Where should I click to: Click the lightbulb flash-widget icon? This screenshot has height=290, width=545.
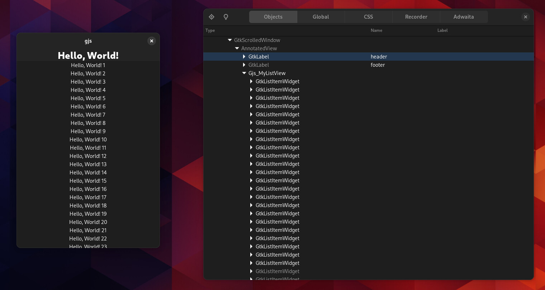coord(226,17)
